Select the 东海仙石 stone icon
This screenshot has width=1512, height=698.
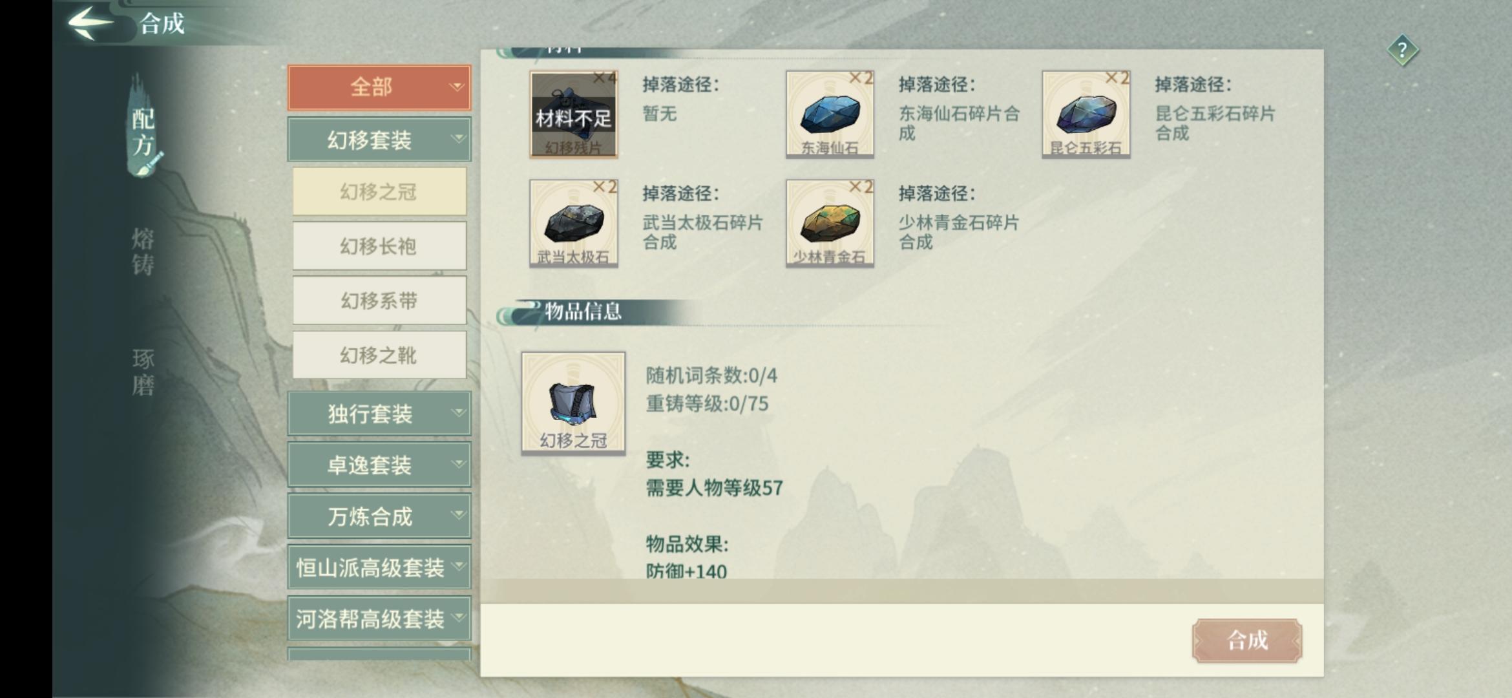[830, 114]
